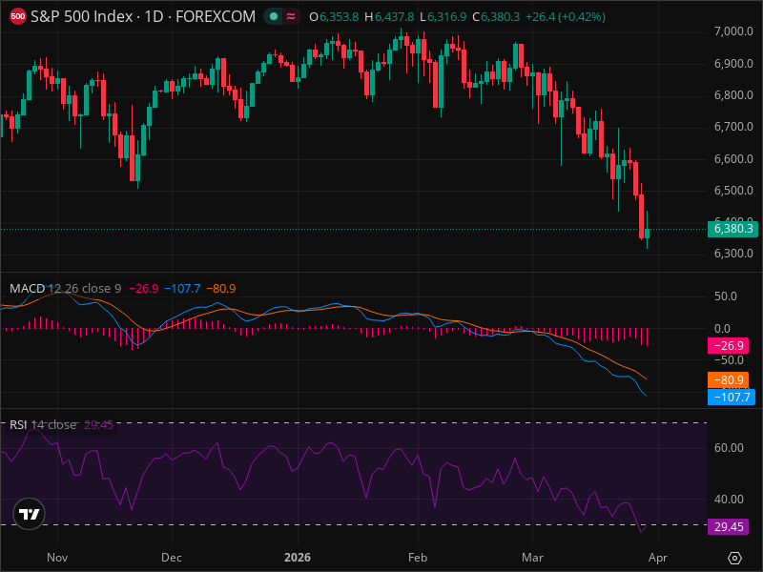Click the pink data-mode wave icon
Viewport: 763px width, 572px height.
(x=291, y=16)
